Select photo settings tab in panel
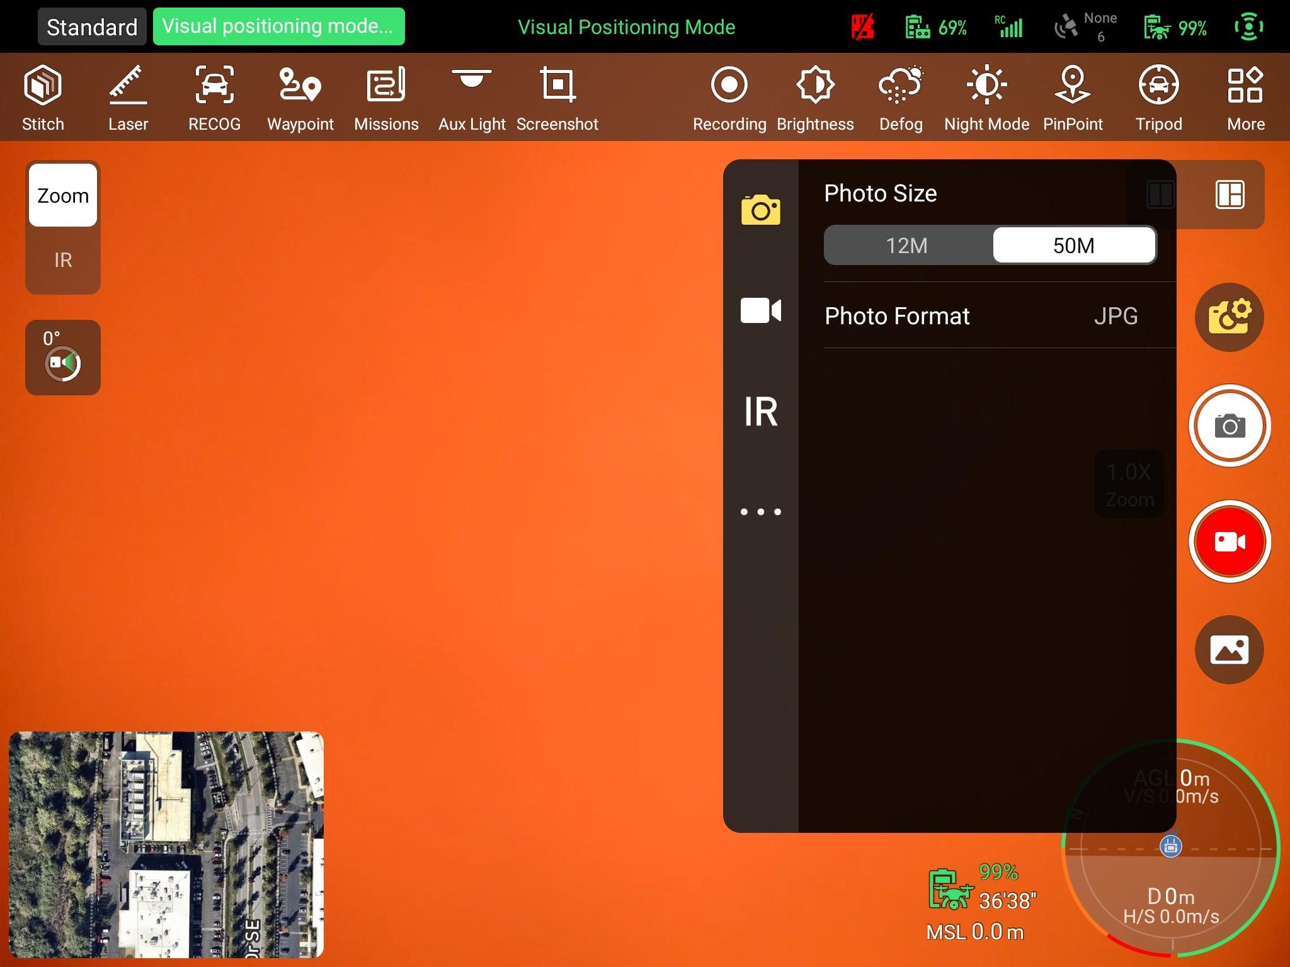Viewport: 1290px width, 967px height. [x=761, y=210]
